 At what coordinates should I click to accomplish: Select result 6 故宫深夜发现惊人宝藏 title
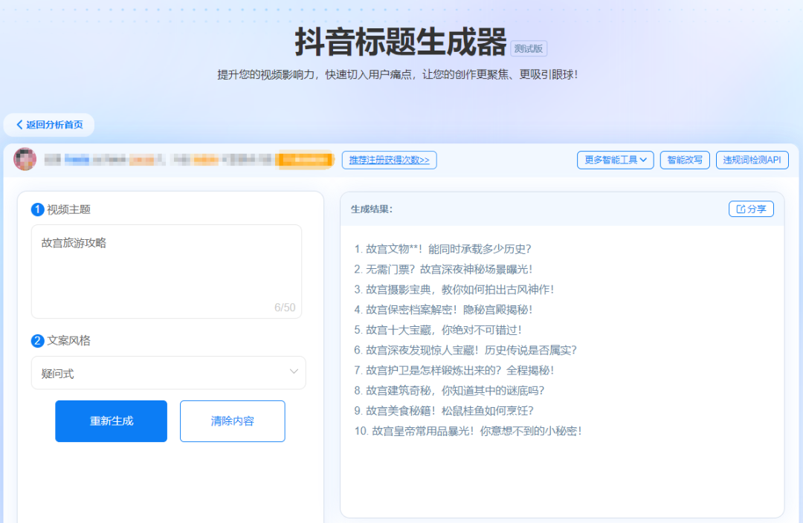pos(465,350)
